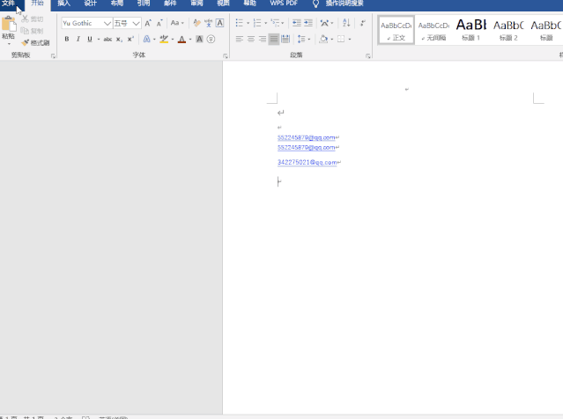Click the Paste clipboard icon
Viewport: 563px width, 419px height.
(x=9, y=25)
